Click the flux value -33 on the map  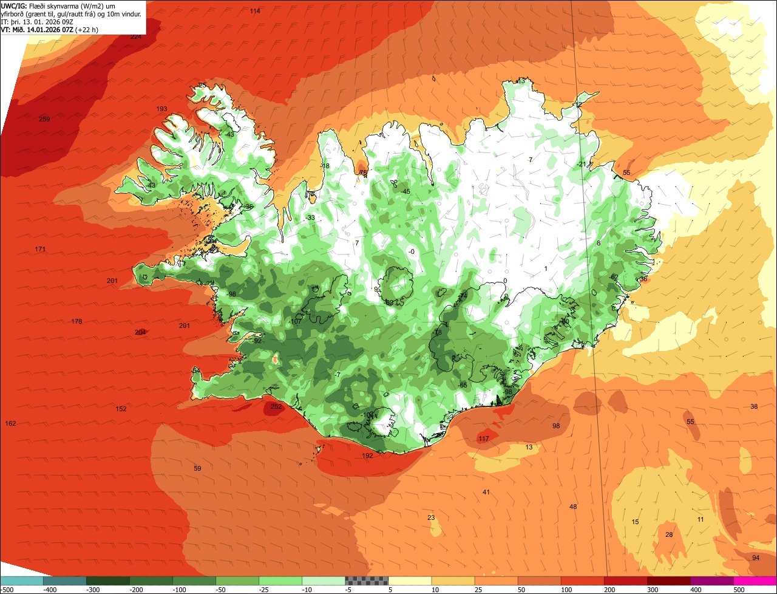point(310,217)
